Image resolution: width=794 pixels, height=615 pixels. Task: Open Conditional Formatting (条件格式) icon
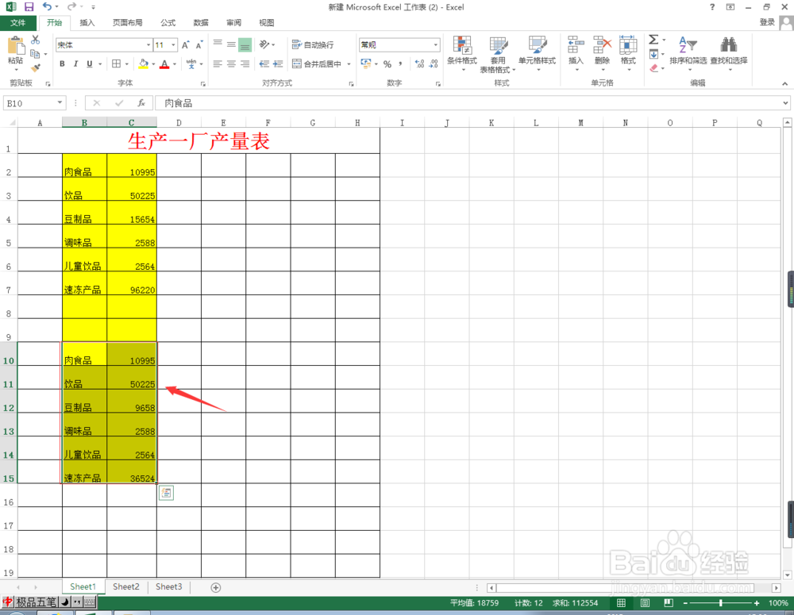click(x=462, y=45)
